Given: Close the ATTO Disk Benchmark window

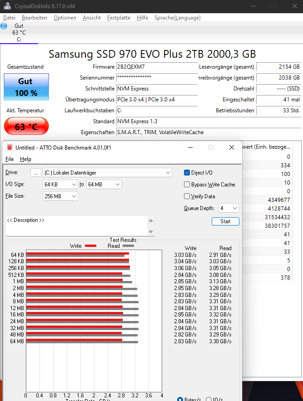Looking at the screenshot, I should [232, 147].
